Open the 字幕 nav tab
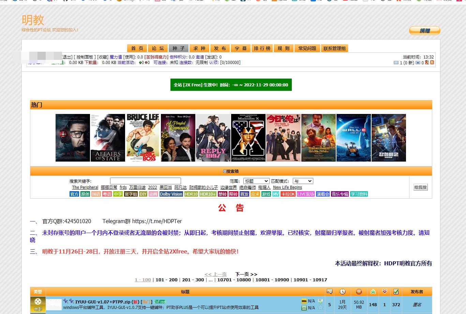 coord(241,48)
